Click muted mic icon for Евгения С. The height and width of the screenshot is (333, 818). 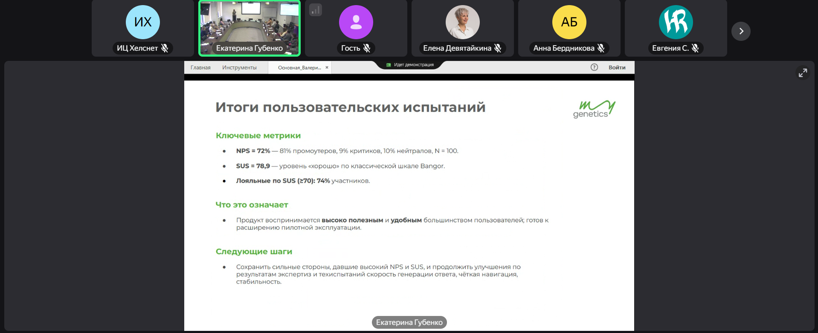coord(695,48)
